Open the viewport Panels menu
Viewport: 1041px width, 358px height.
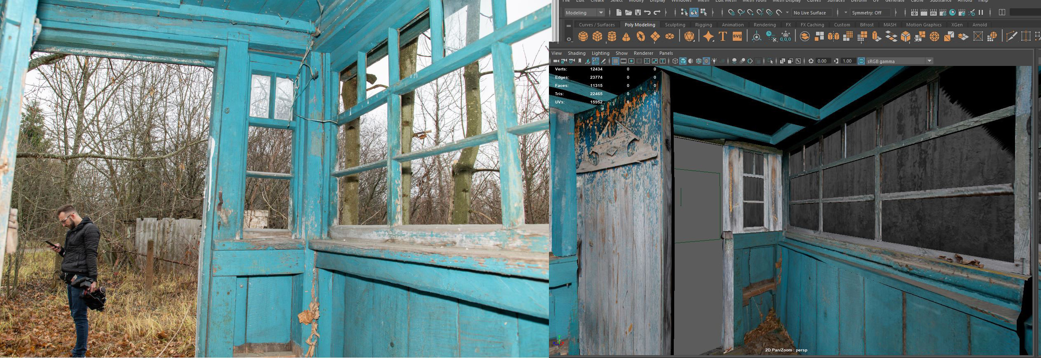666,53
